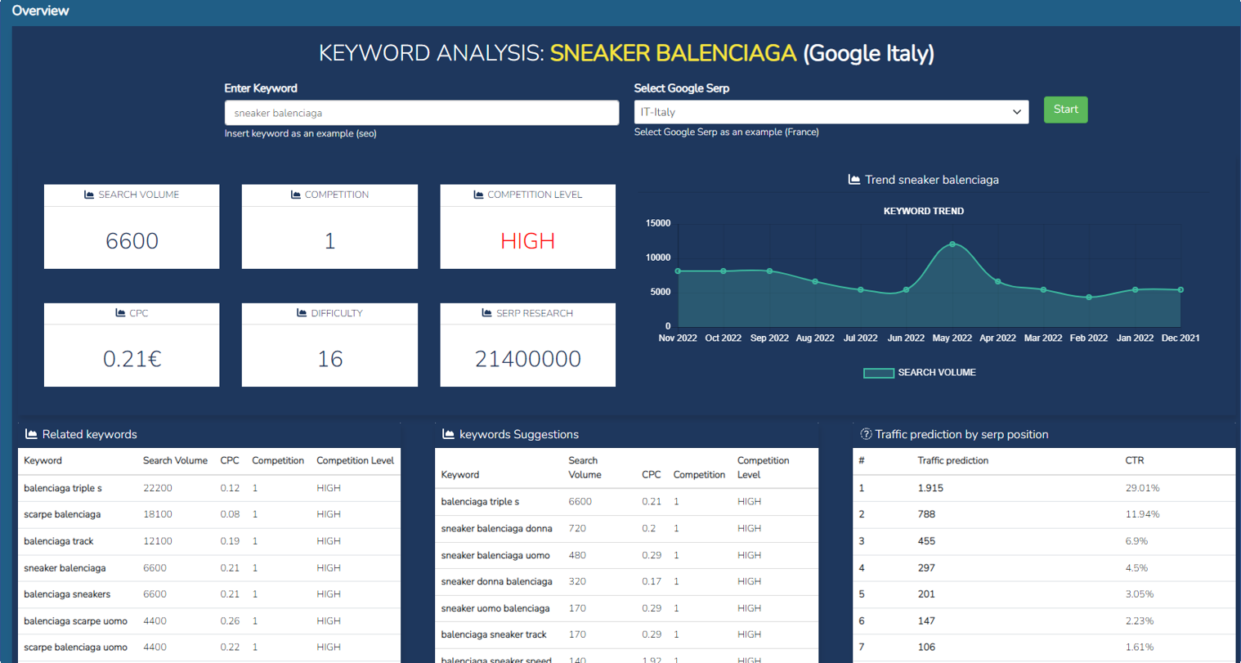
Task: Click the Traffic prediction column header
Action: 953,460
